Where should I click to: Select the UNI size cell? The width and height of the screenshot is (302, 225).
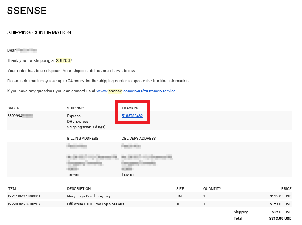(179, 196)
